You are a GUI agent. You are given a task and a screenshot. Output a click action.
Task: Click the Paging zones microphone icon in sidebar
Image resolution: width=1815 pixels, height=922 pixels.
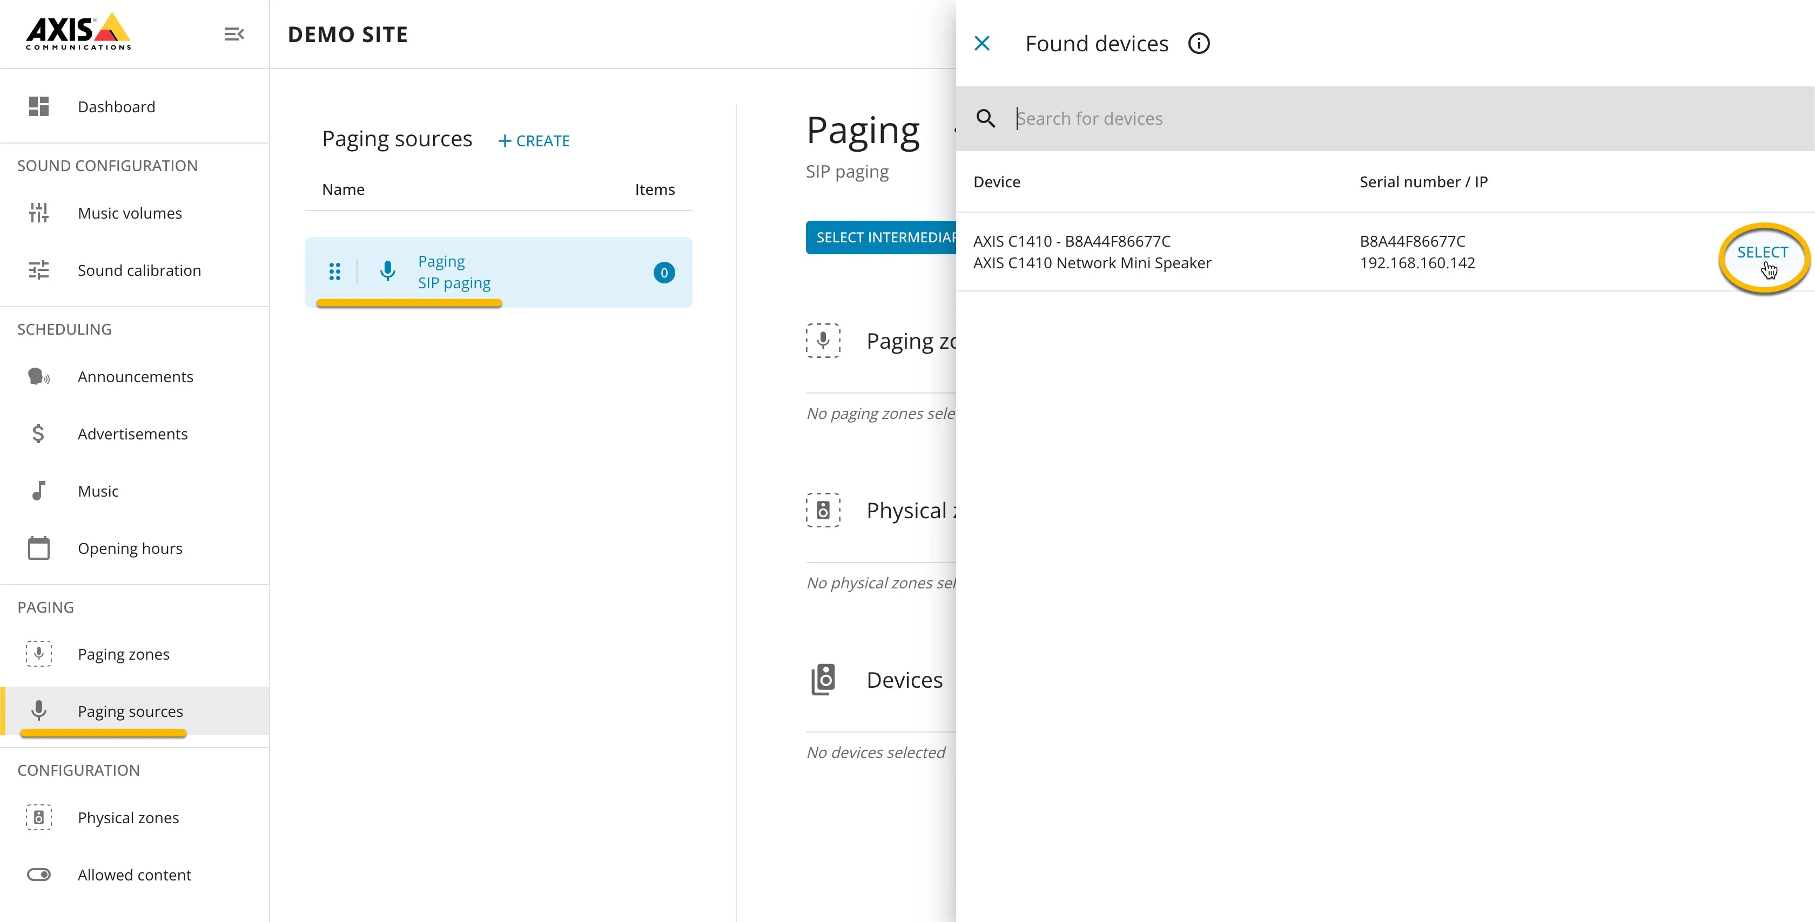pos(39,654)
